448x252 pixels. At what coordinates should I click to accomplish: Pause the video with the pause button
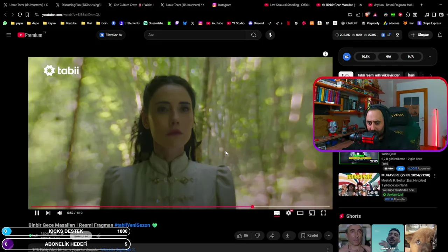click(37, 213)
